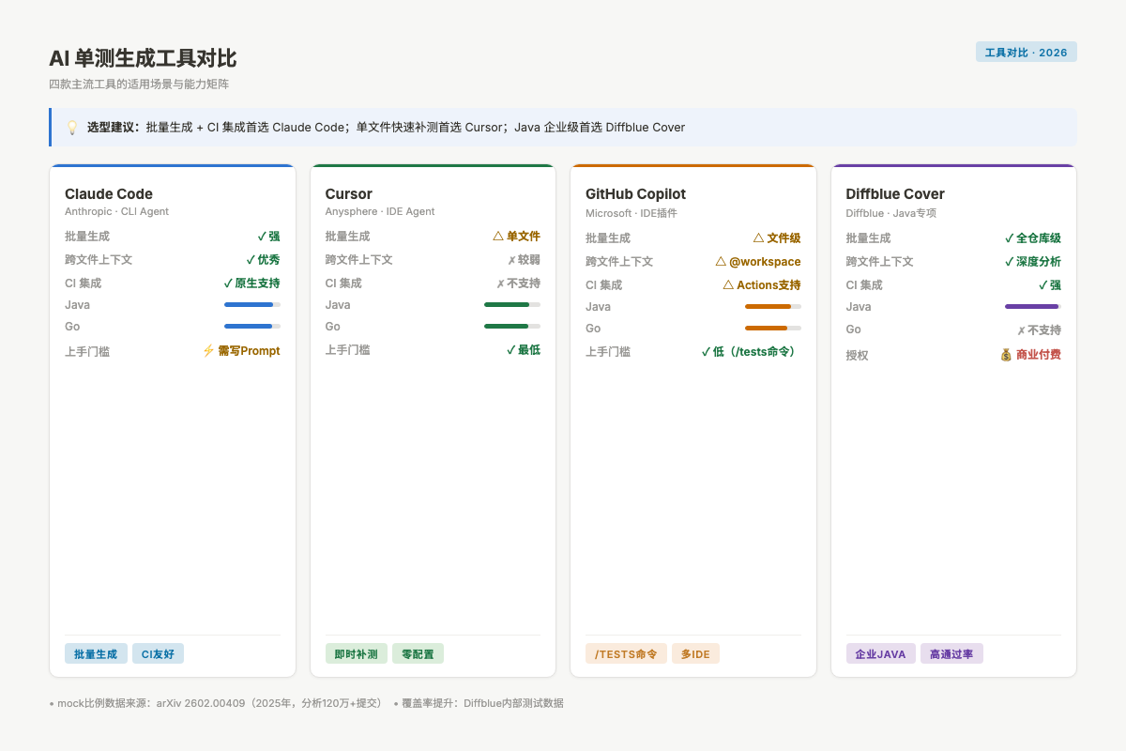Select the 即时补测 tag in Cursor card
The height and width of the screenshot is (751, 1126).
tap(357, 653)
